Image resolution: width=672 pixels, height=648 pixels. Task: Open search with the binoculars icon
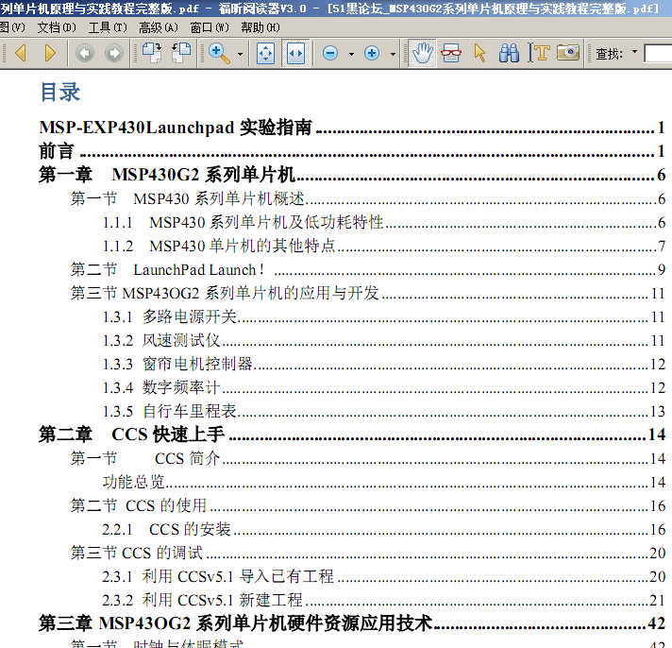pos(509,53)
